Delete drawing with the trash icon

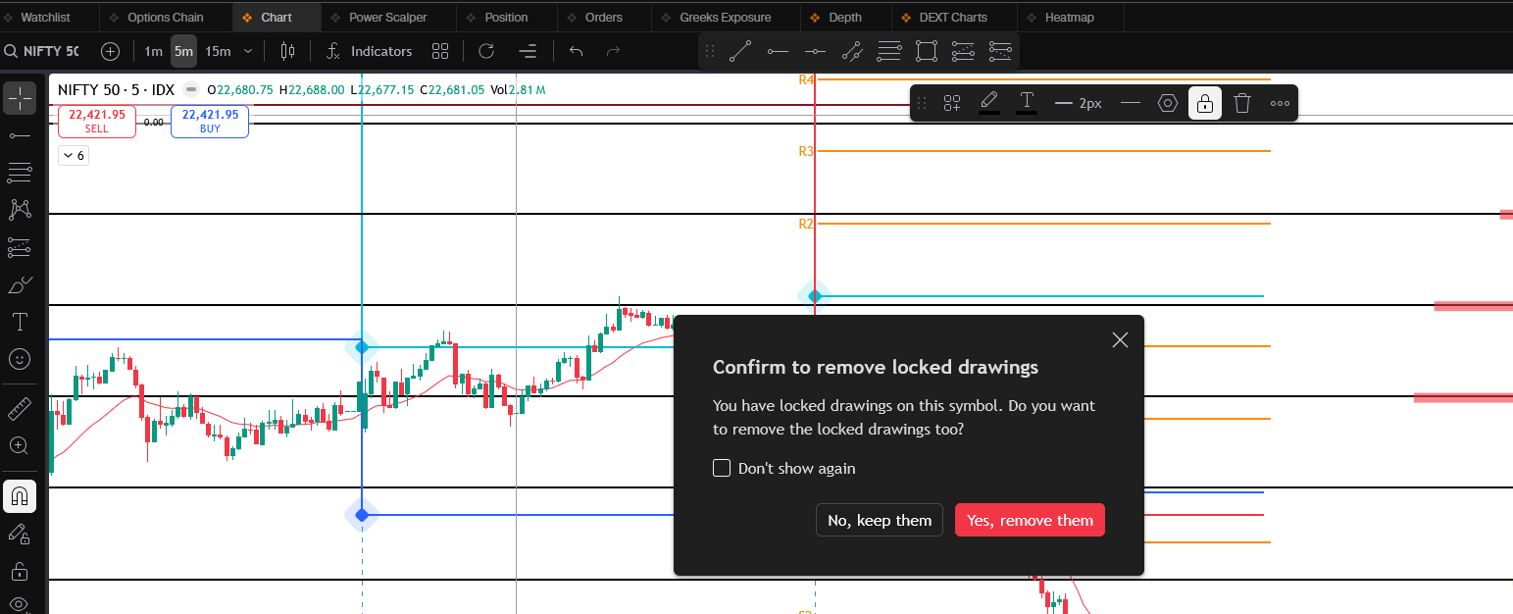coord(1242,103)
